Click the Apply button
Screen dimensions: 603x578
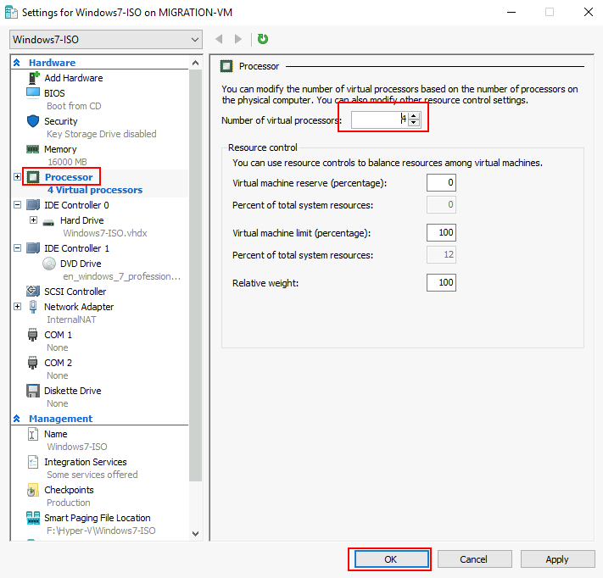(x=557, y=559)
